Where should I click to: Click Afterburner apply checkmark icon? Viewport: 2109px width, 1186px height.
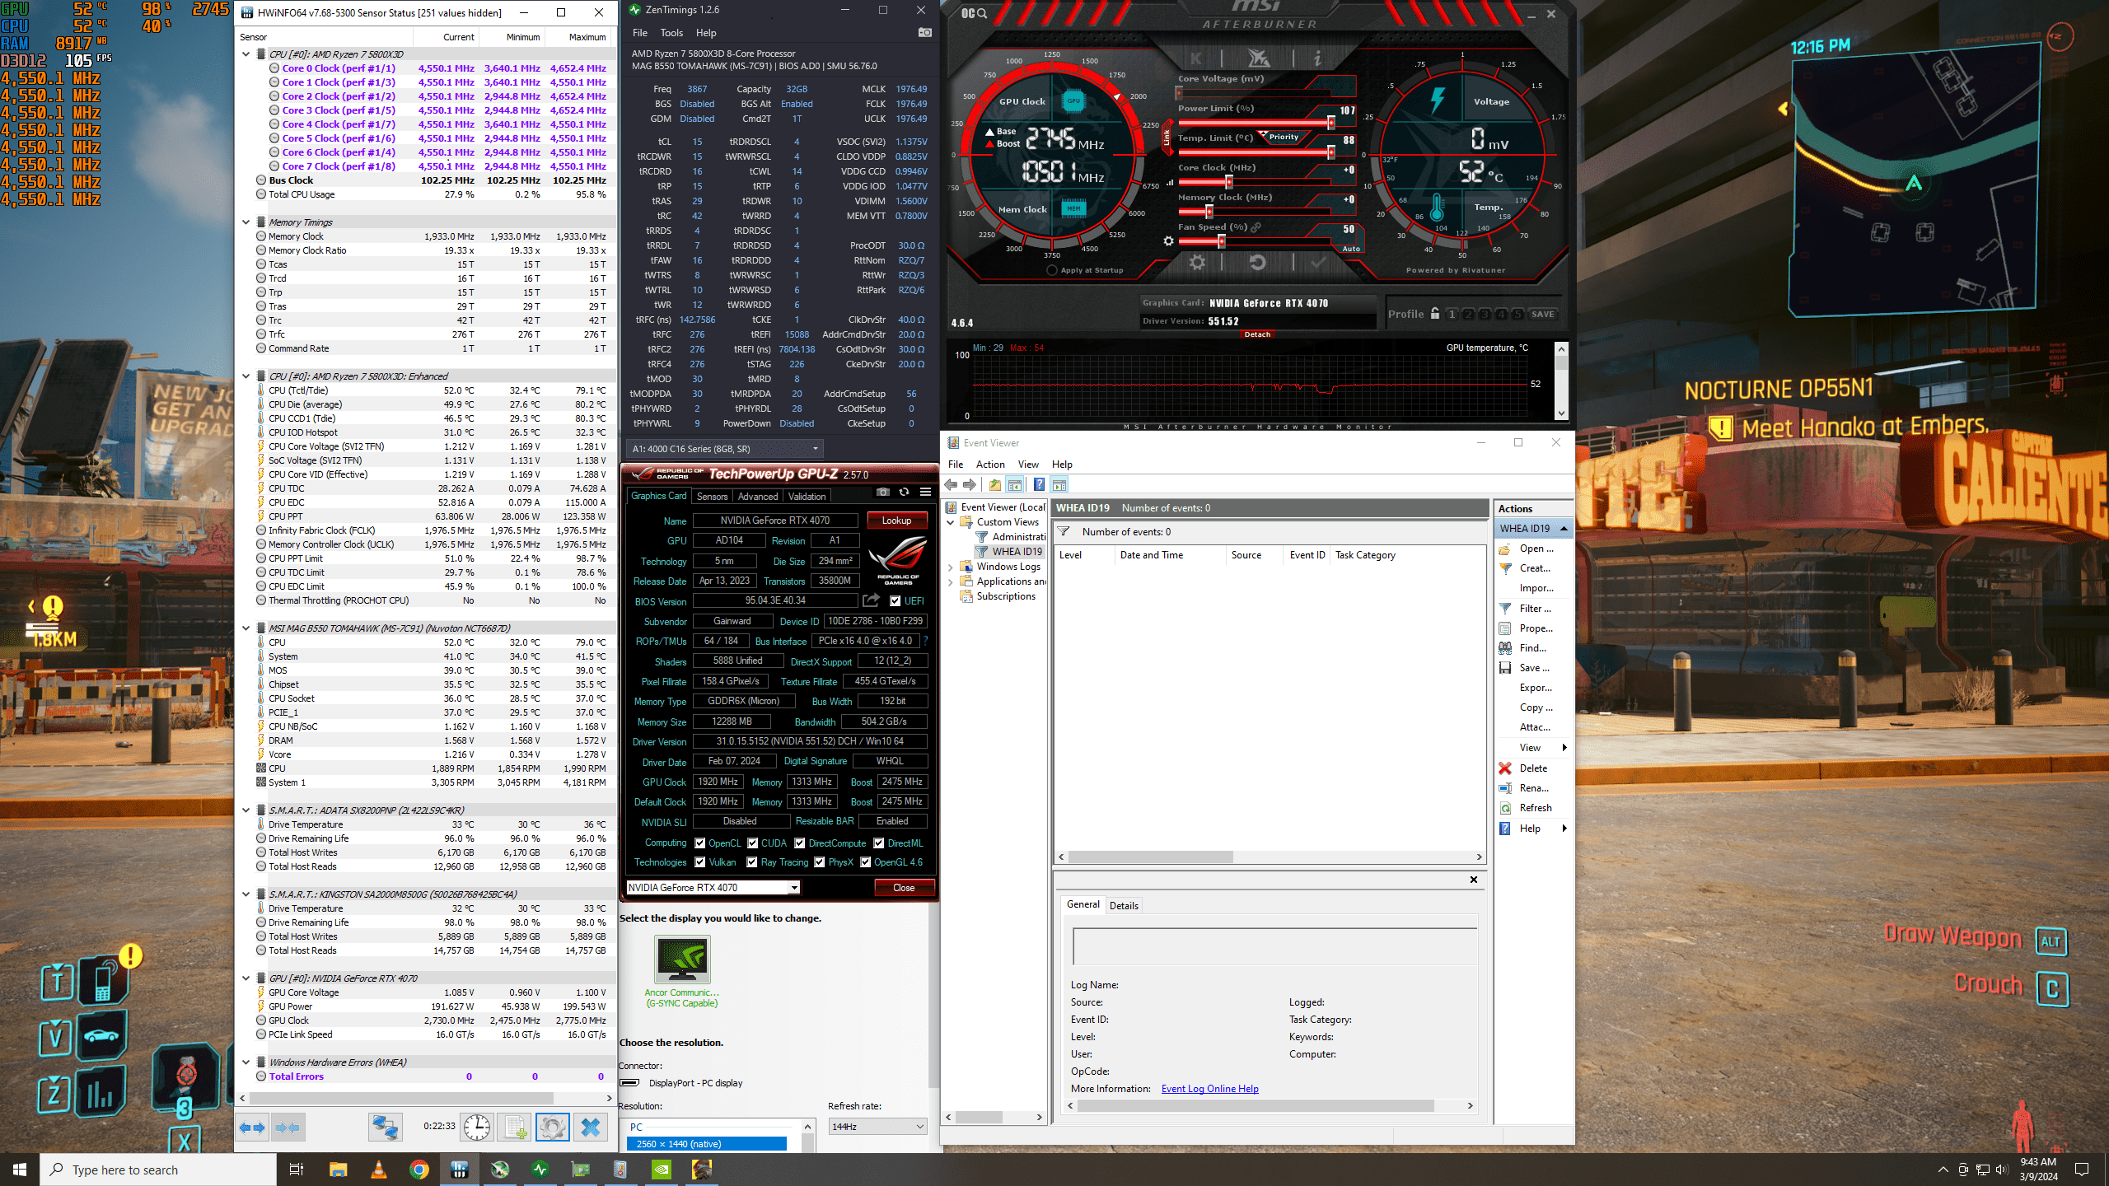(1318, 263)
